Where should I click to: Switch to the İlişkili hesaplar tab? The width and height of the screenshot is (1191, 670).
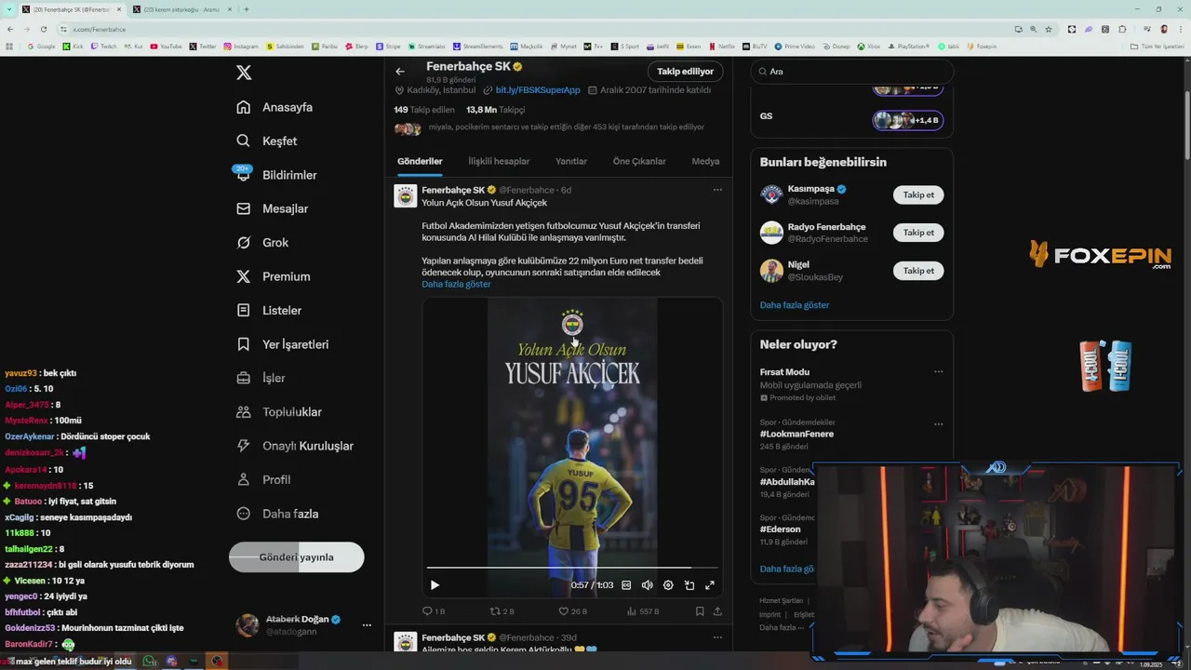pyautogui.click(x=499, y=161)
